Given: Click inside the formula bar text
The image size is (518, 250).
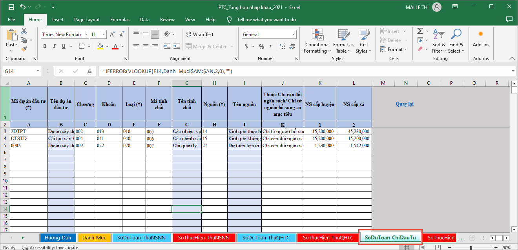Looking at the screenshot, I should tap(275, 71).
